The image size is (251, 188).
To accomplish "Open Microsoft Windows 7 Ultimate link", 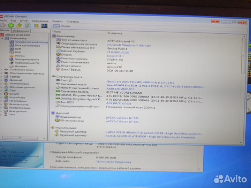I will click(129, 45).
